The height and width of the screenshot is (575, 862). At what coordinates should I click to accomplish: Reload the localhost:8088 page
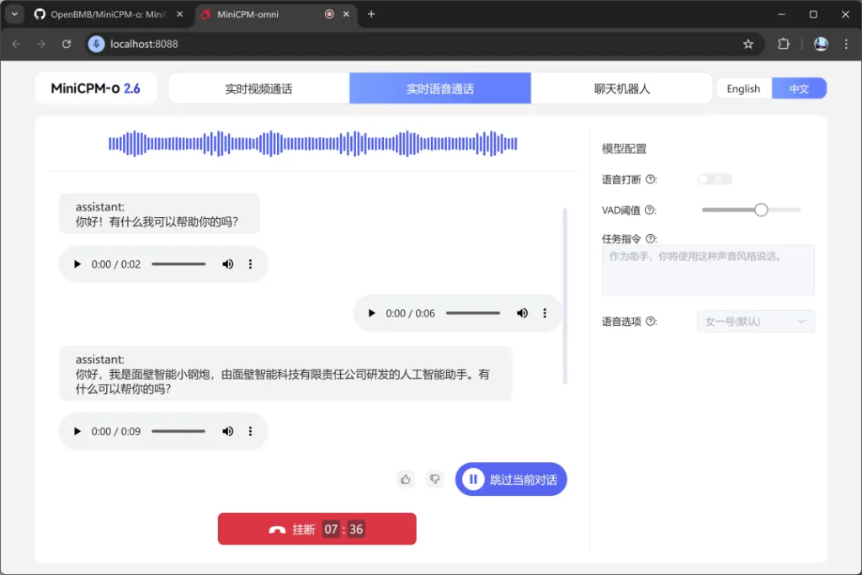(x=67, y=44)
